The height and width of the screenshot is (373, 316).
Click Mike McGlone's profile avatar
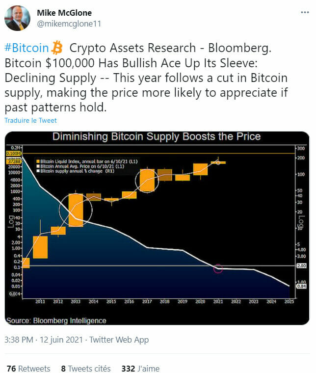click(x=18, y=18)
